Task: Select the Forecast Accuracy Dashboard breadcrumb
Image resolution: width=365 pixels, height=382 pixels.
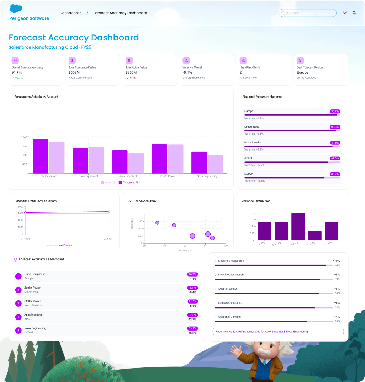Action: coord(120,13)
